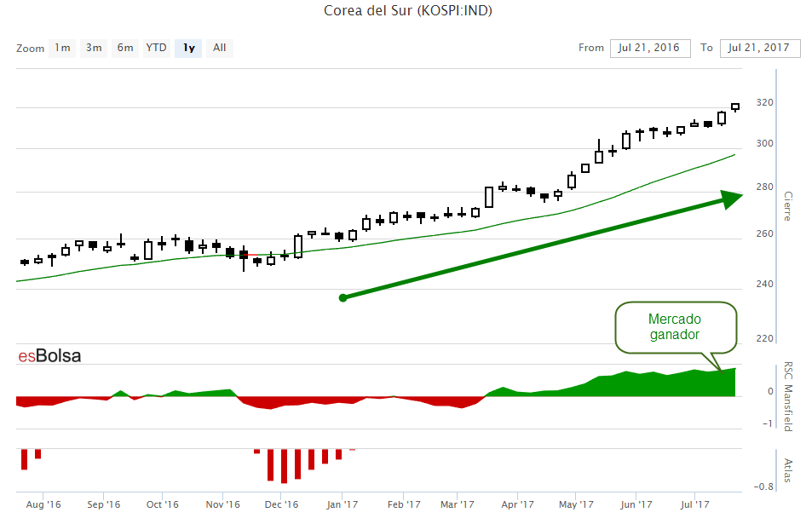
Task: Click the Feb '17 axis label
Action: click(404, 504)
